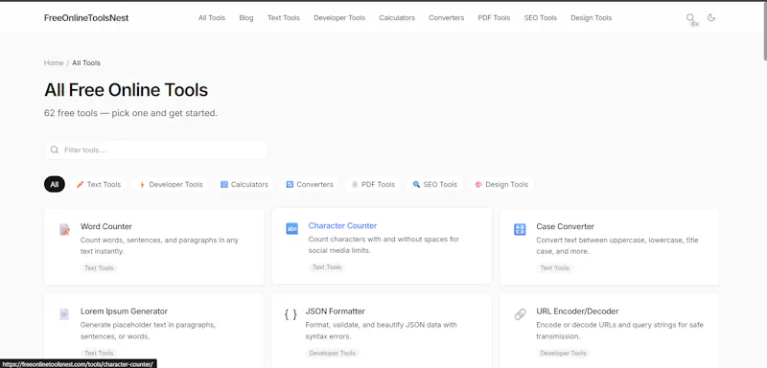Click the Case Converter ABCD icon
The height and width of the screenshot is (368, 767).
pos(520,229)
